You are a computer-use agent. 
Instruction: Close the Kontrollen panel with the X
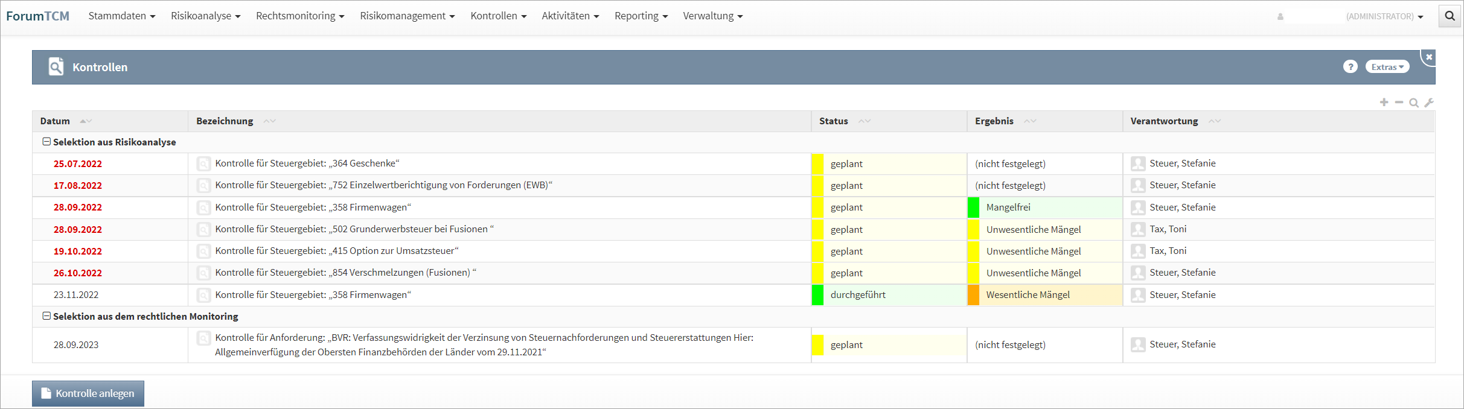(1429, 57)
